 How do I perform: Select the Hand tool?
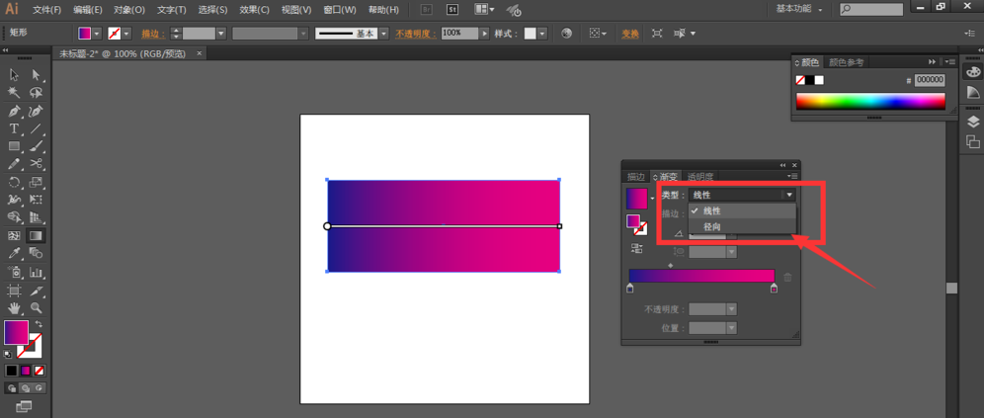pyautogui.click(x=14, y=308)
